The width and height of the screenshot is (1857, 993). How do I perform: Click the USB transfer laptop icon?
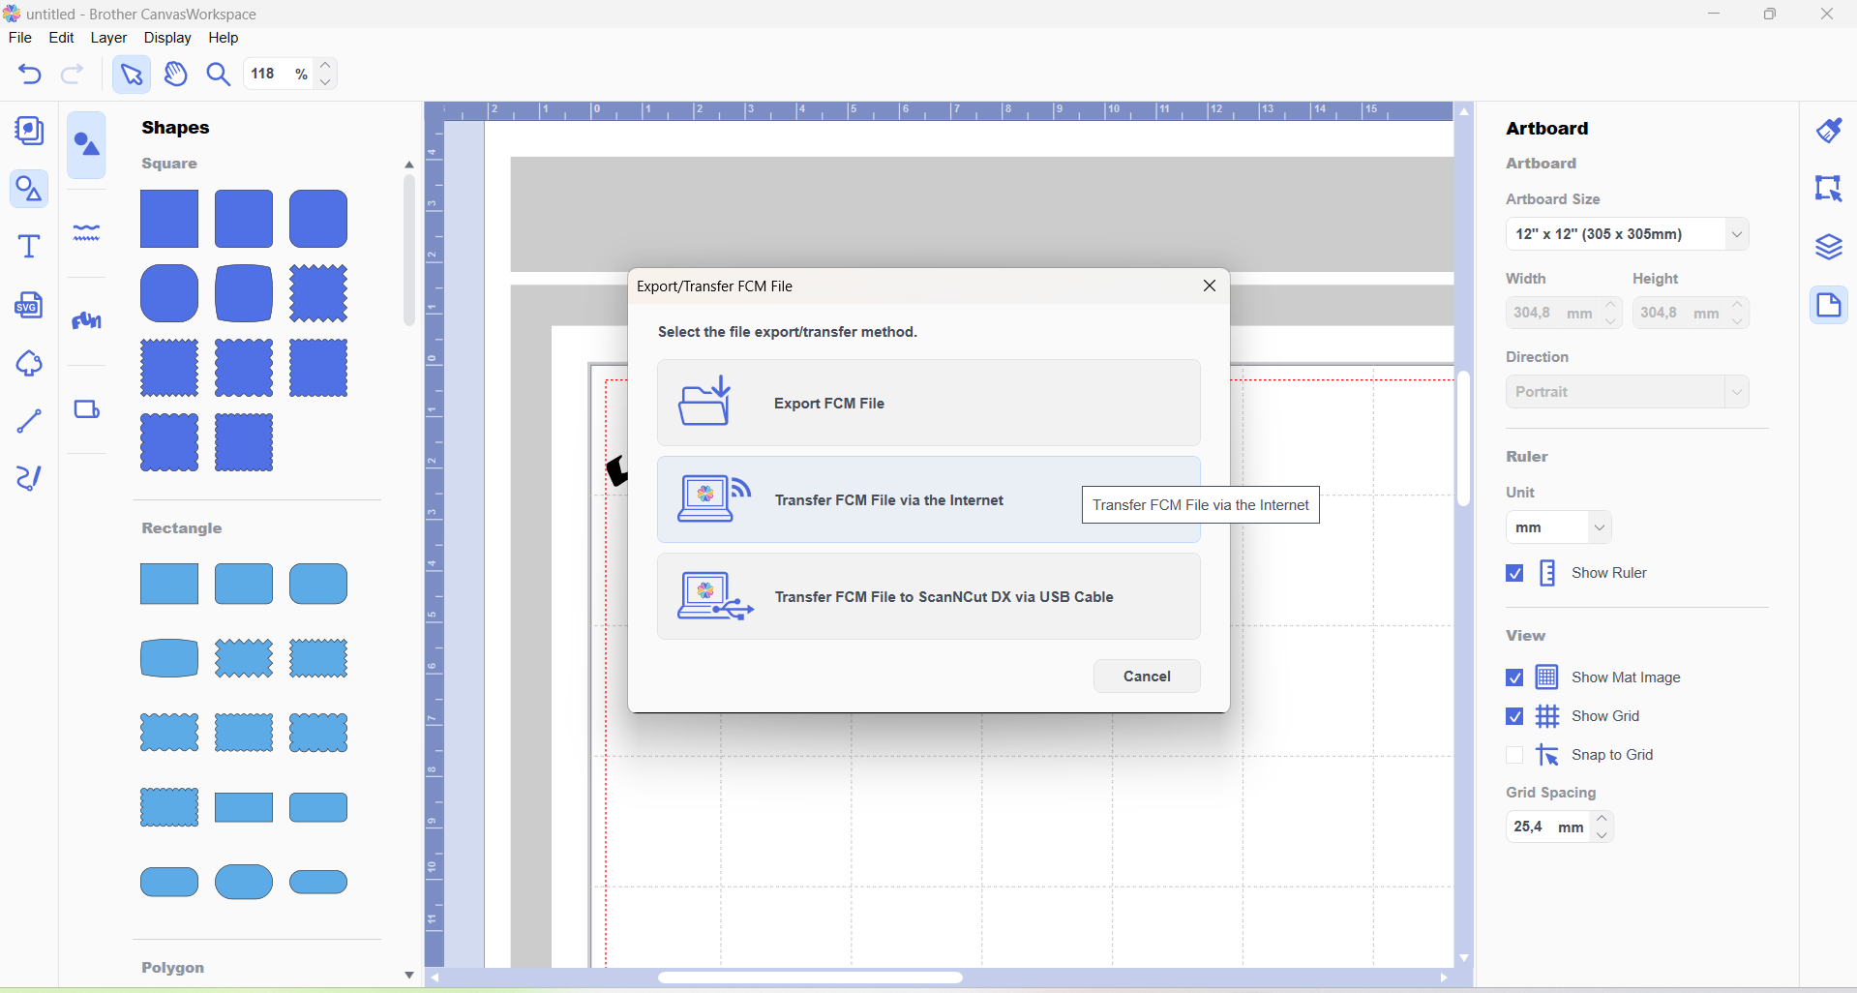tap(715, 596)
